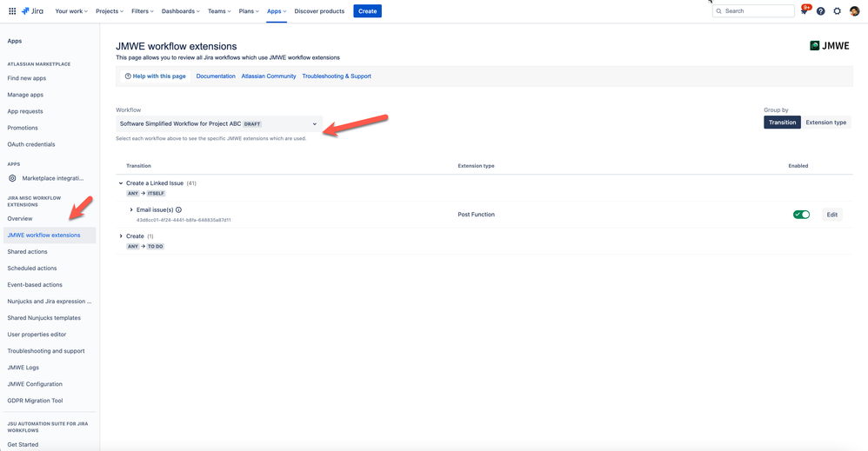Group by Transition

(x=782, y=123)
